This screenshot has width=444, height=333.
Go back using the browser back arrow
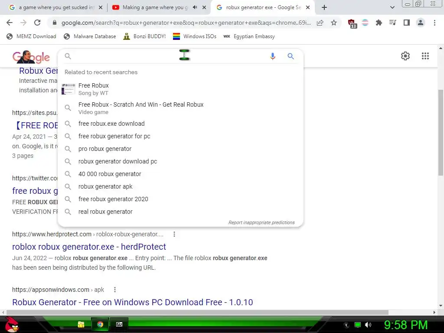coord(10,23)
